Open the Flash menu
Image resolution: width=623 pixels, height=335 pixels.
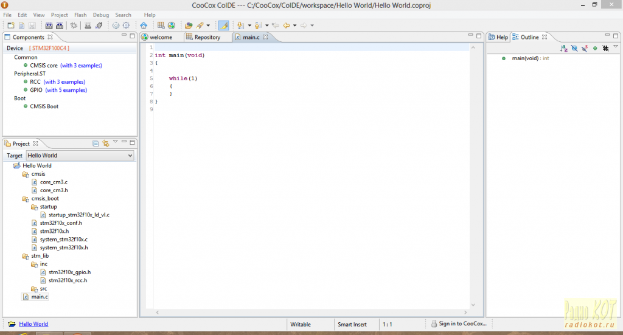pos(80,15)
